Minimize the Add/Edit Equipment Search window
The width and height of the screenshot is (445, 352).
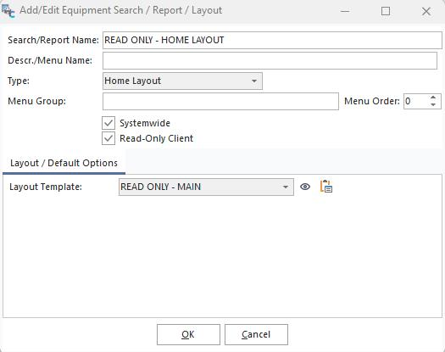click(345, 11)
